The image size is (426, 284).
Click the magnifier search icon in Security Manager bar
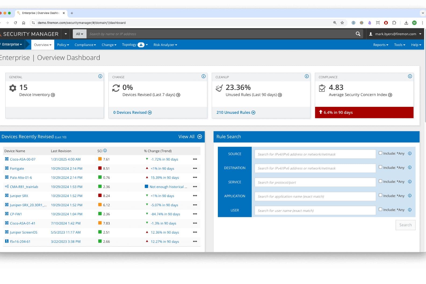click(x=358, y=34)
